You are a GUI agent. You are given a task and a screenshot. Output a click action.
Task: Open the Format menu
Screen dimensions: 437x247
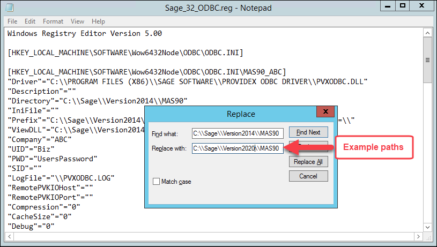pyautogui.click(x=53, y=21)
